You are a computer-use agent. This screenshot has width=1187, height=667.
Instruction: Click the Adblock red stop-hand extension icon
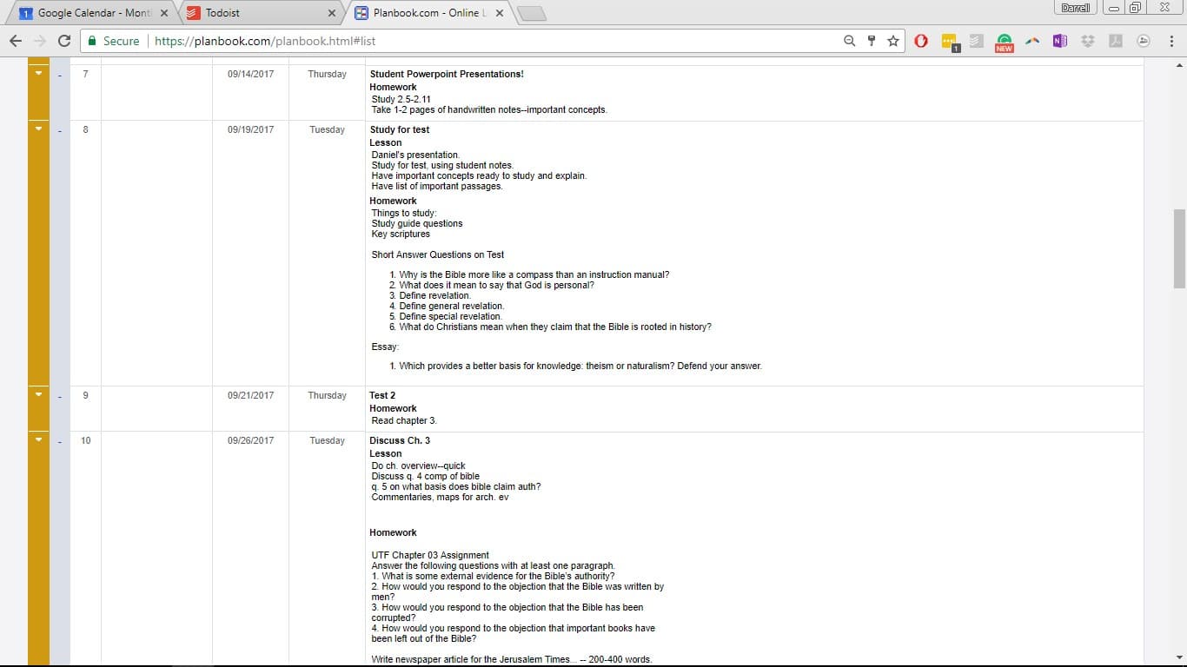(921, 41)
